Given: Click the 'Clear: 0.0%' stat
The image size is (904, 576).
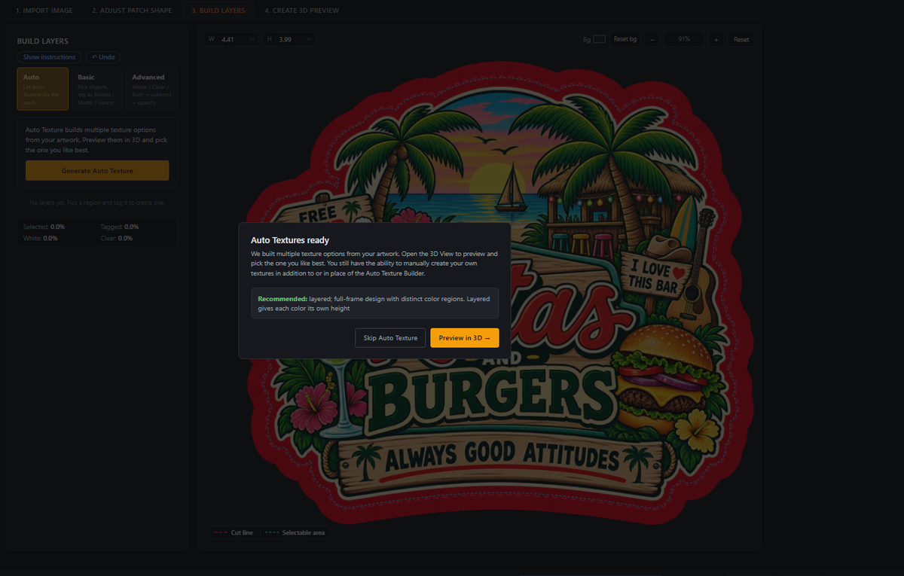Looking at the screenshot, I should point(117,238).
